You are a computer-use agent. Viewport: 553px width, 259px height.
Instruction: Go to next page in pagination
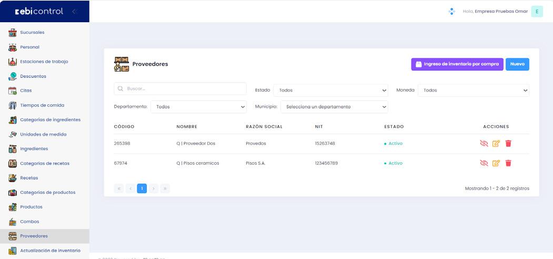pyautogui.click(x=154, y=188)
